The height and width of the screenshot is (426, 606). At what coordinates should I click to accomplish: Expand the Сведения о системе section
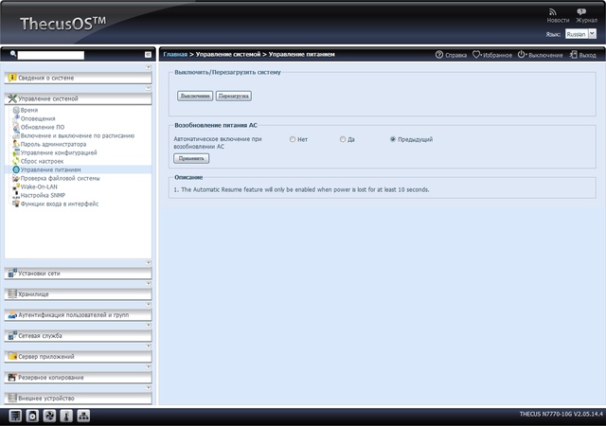78,78
